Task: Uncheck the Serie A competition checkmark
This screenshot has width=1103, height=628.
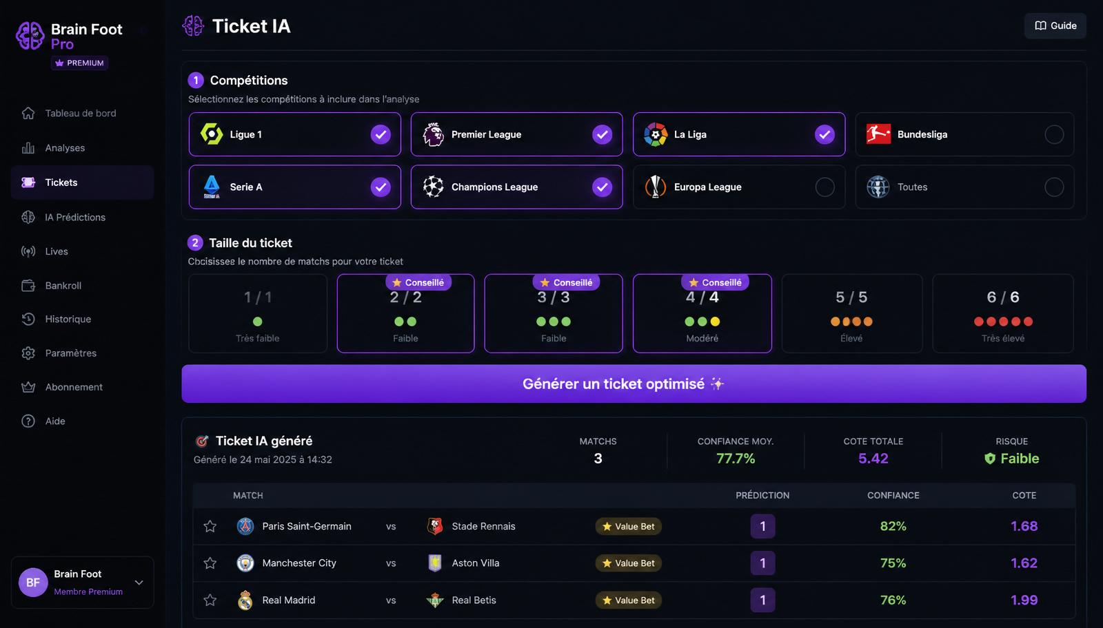Action: (x=381, y=187)
